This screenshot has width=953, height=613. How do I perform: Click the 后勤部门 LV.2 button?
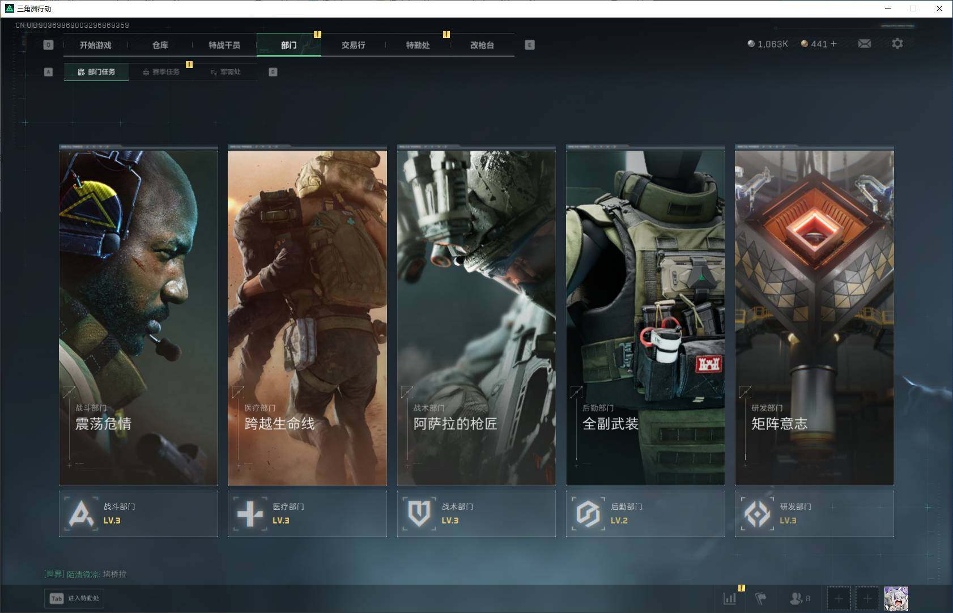(645, 514)
